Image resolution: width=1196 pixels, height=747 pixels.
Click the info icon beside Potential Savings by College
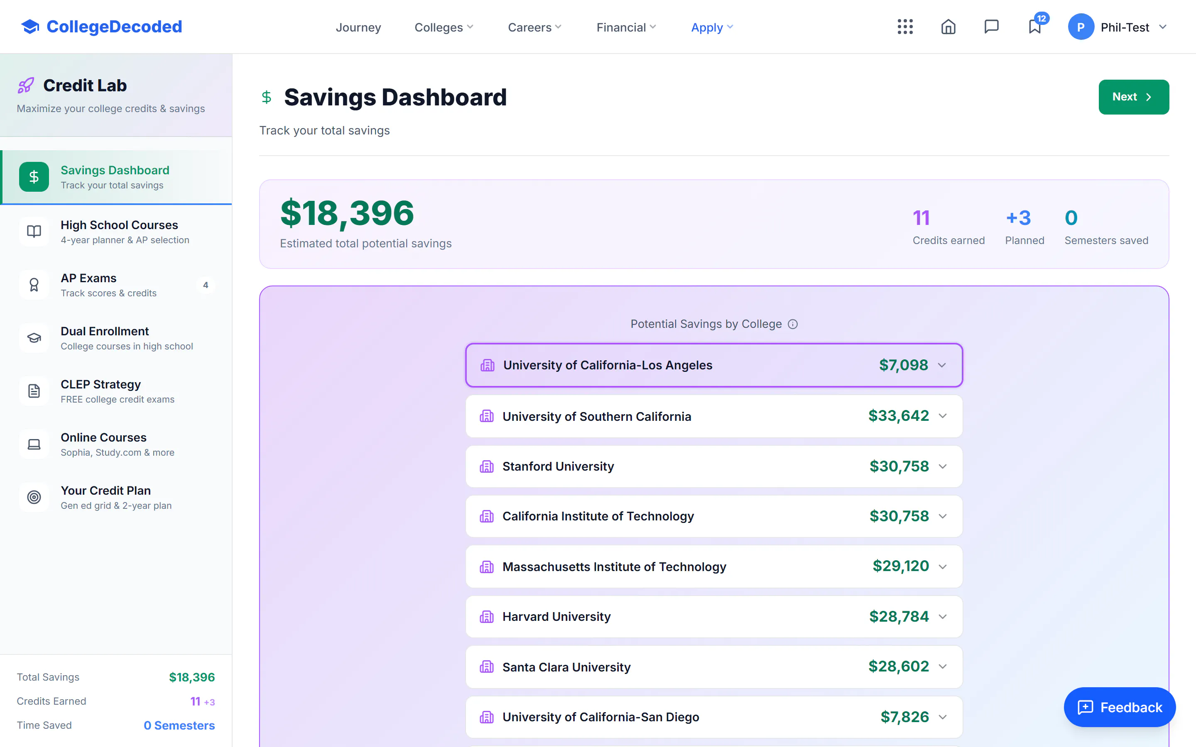[x=793, y=324]
